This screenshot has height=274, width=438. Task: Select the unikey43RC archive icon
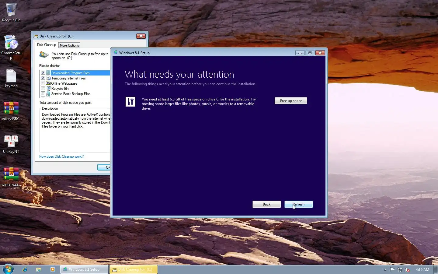[x=11, y=111]
